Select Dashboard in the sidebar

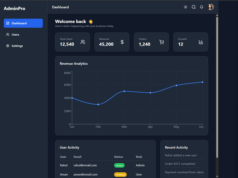point(23,23)
